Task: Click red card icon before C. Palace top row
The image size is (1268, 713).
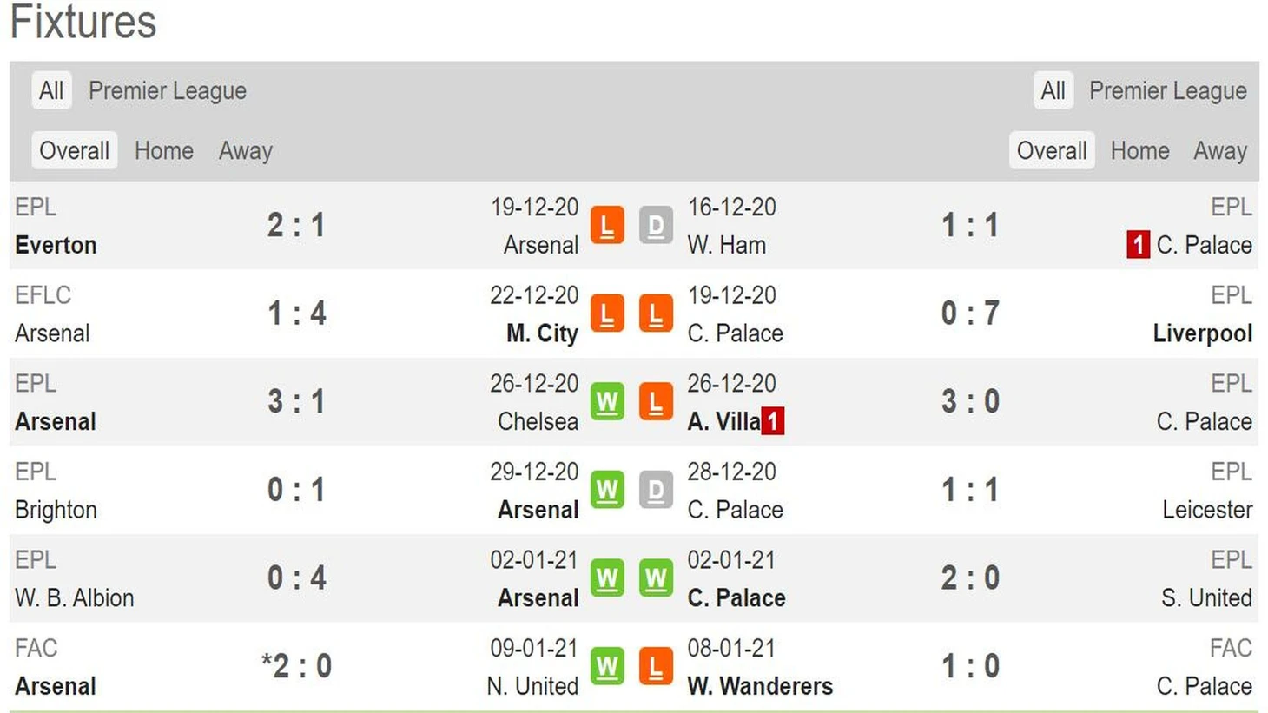Action: [x=1138, y=245]
